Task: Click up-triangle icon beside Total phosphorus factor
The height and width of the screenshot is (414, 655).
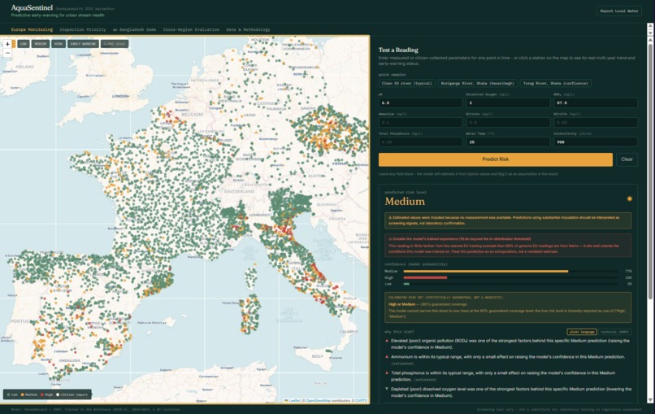Action: pyautogui.click(x=387, y=373)
